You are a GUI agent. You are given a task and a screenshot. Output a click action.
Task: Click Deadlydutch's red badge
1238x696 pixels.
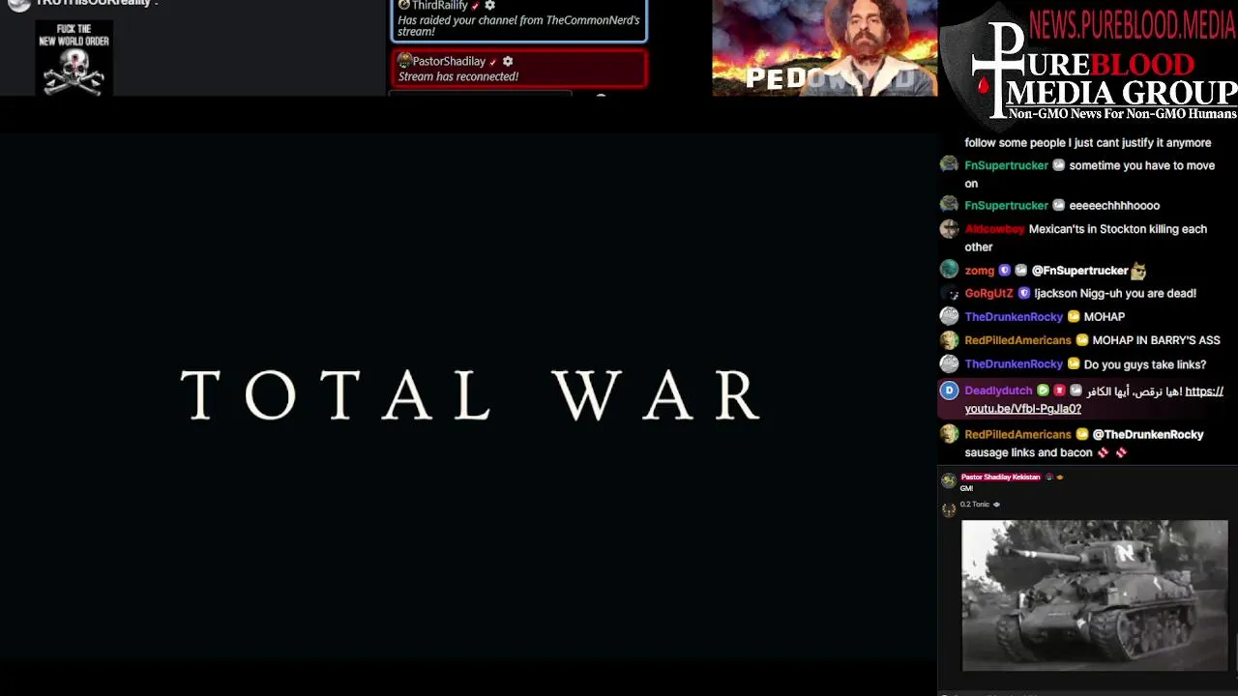coord(1059,391)
